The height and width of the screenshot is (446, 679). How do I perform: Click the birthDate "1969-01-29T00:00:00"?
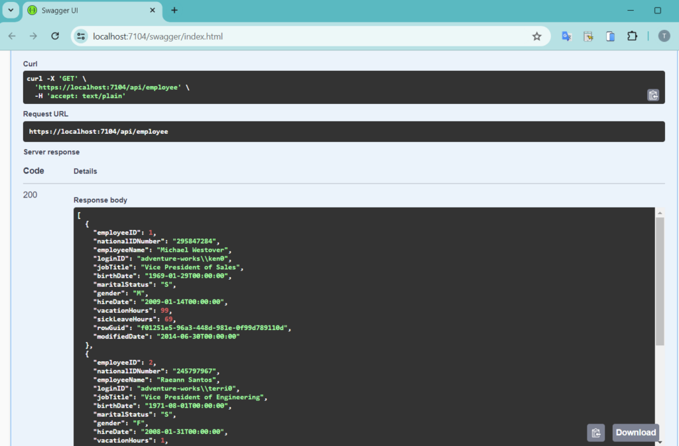pyautogui.click(x=188, y=276)
